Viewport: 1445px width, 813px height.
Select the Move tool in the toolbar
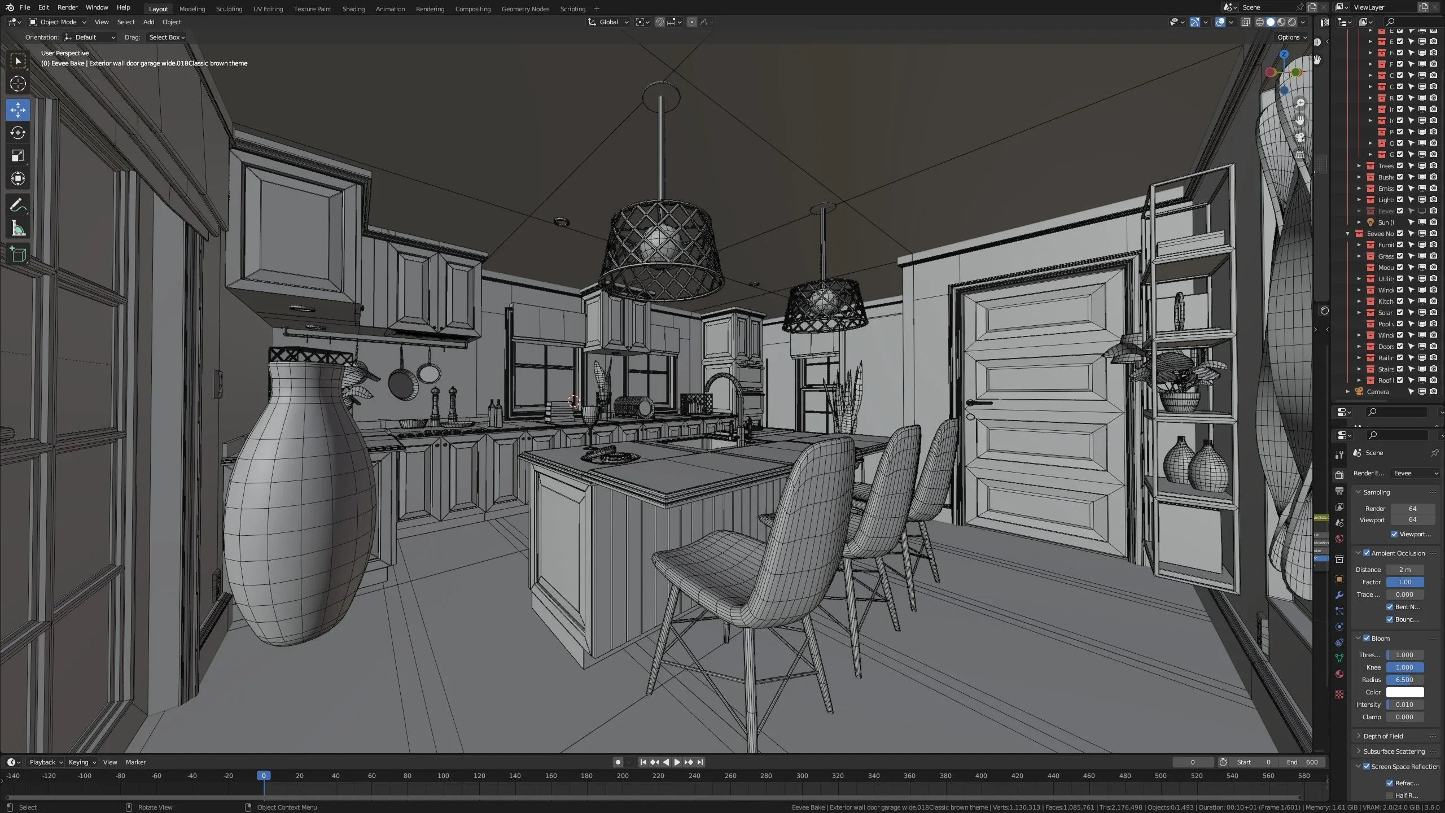coord(17,110)
